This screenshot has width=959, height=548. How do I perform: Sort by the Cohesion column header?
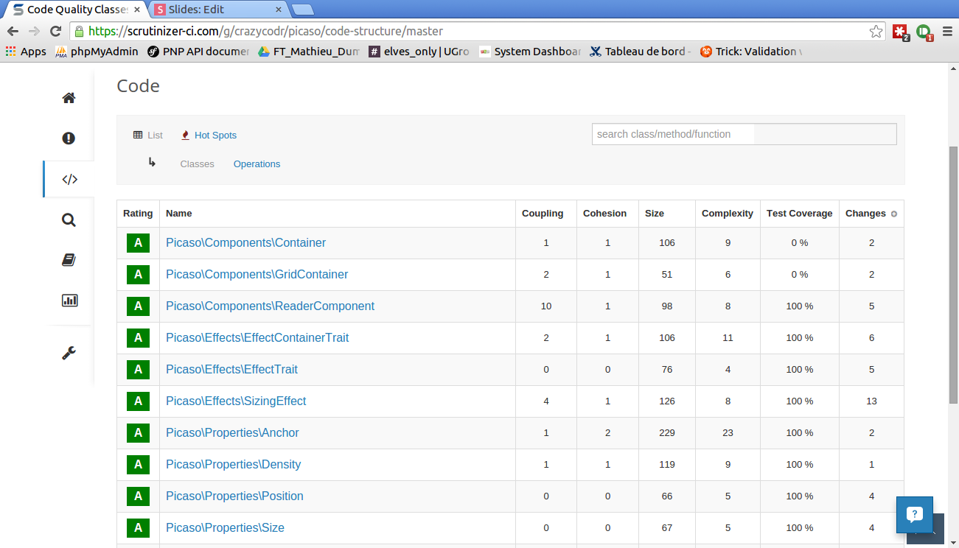(x=604, y=214)
